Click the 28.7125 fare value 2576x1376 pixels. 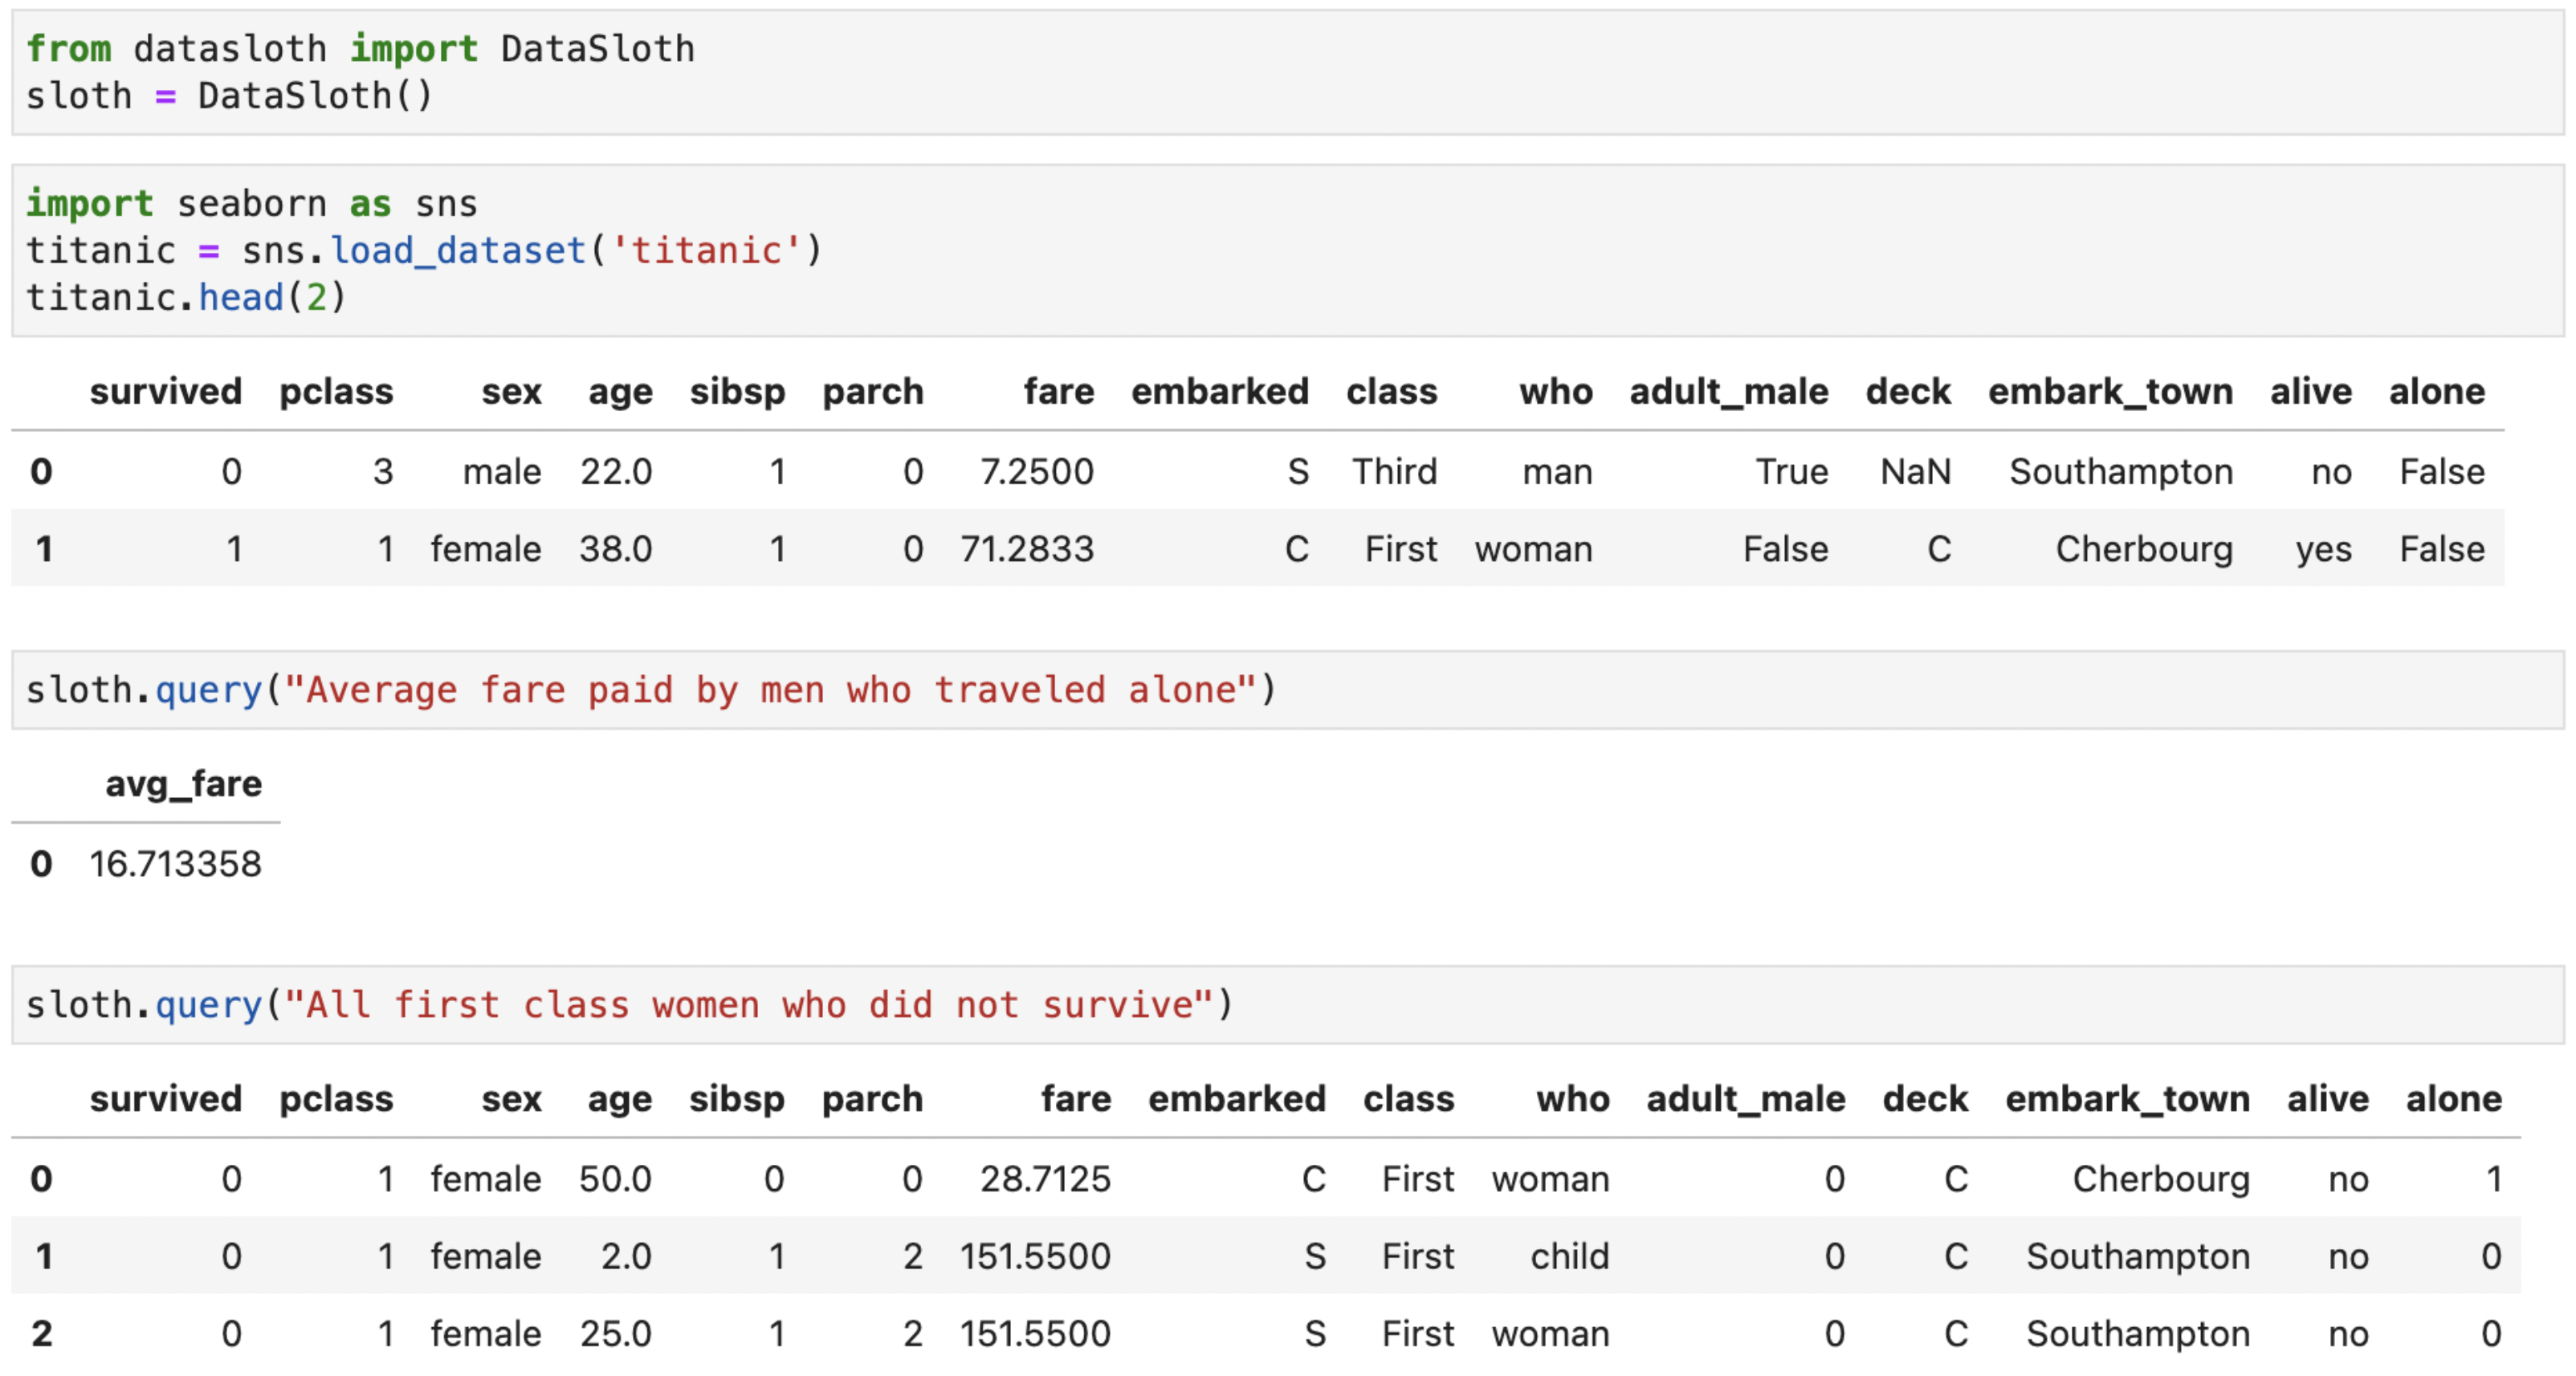1045,1179
